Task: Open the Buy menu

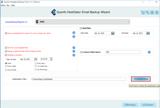Action: (x=8, y=5)
